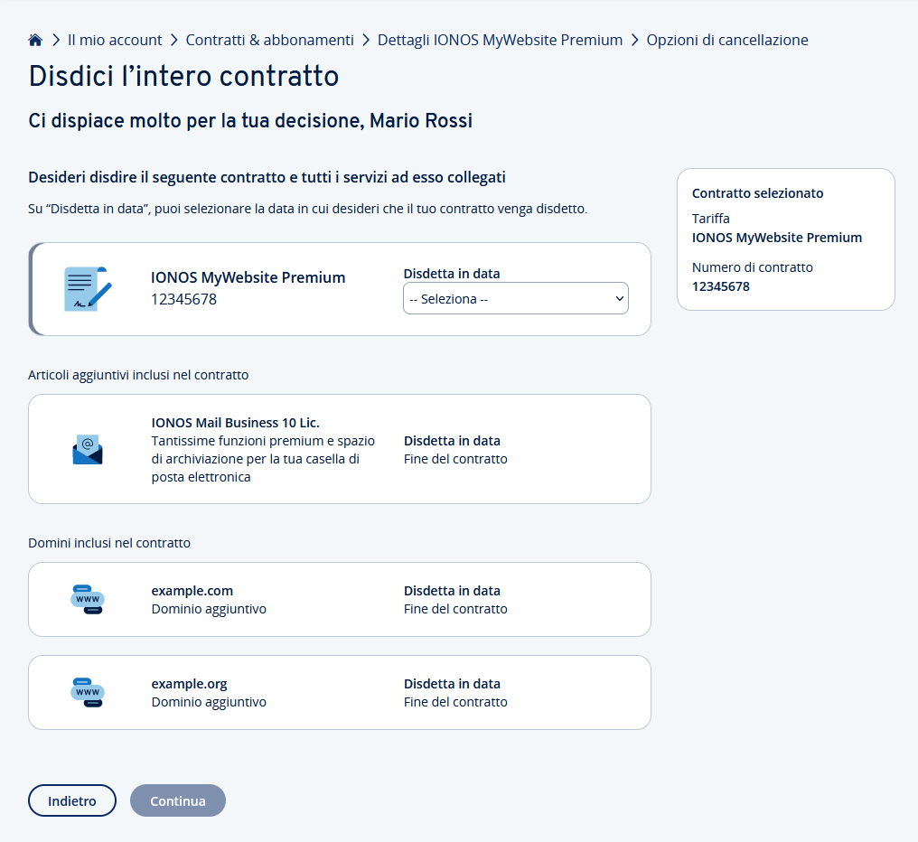Click the Continua button
Screen dimensions: 918x842
pyautogui.click(x=178, y=800)
